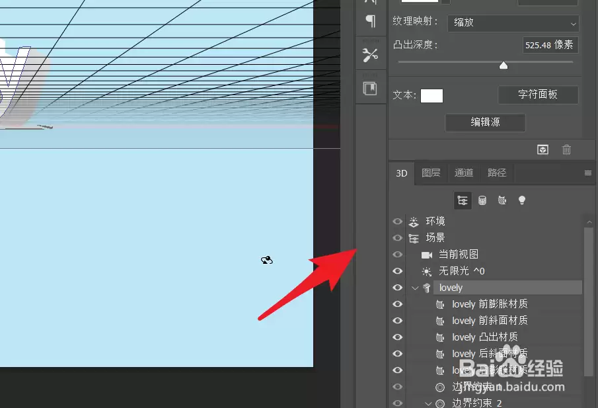
Task: Toggle visibility of lovely mesh
Action: click(397, 288)
